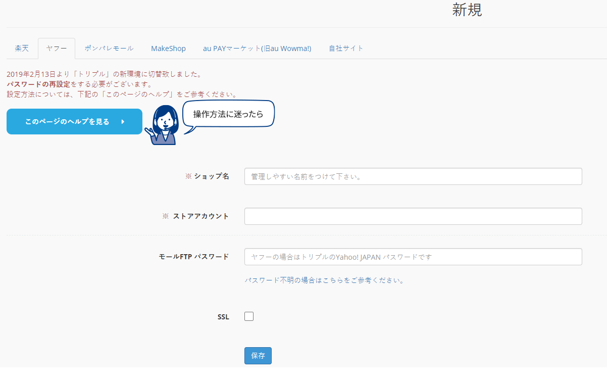The image size is (607, 380).
Task: Open the パスワード不明の場合 help link
Action: pyautogui.click(x=324, y=280)
